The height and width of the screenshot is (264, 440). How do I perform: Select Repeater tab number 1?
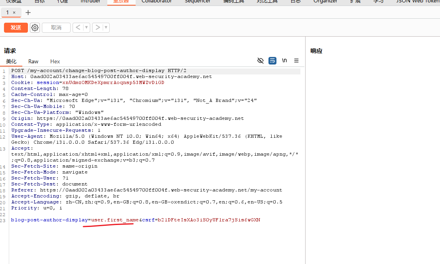click(x=7, y=12)
